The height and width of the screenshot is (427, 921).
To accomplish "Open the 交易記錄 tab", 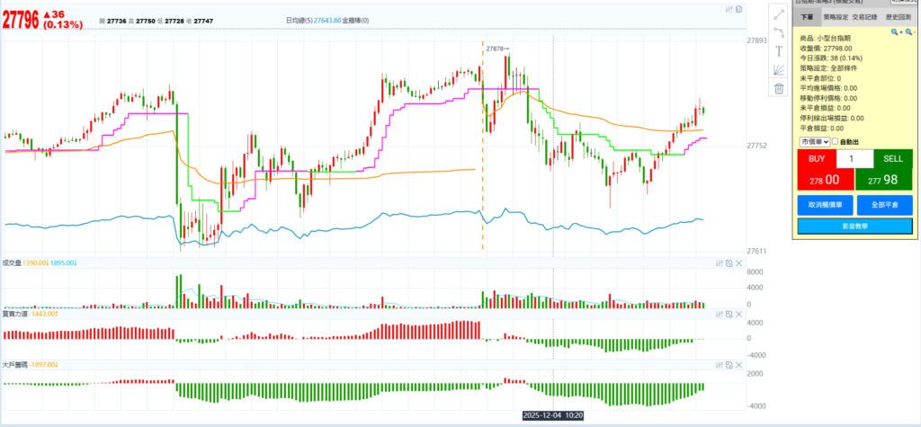I will [865, 16].
